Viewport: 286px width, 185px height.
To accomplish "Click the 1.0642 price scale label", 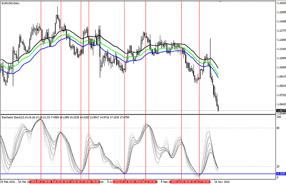I will 281,104.
